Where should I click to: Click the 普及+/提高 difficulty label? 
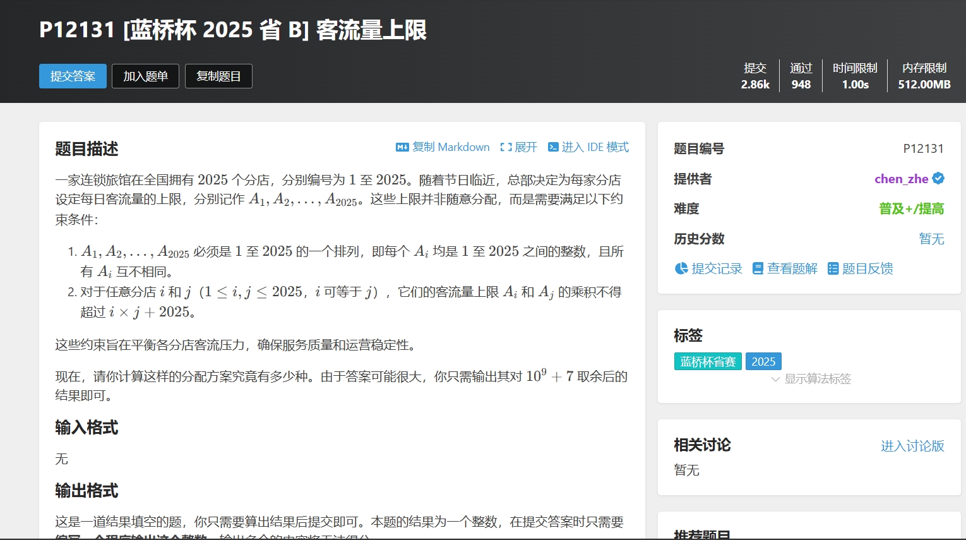pyautogui.click(x=912, y=208)
